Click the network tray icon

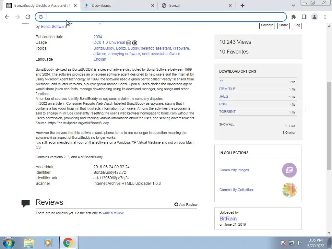coord(291,243)
